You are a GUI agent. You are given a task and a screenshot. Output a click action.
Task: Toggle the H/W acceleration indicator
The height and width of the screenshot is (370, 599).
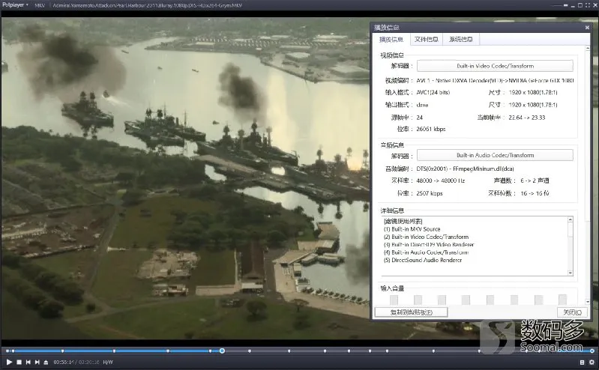(108, 362)
